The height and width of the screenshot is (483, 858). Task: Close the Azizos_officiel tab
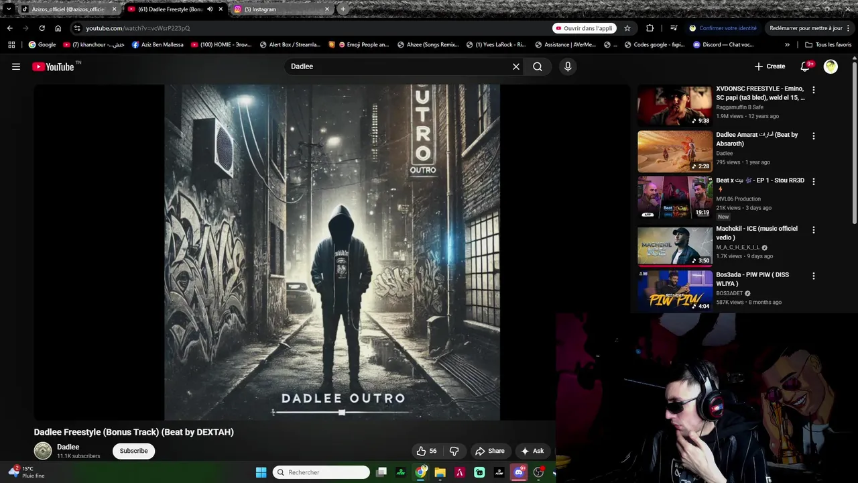114,9
